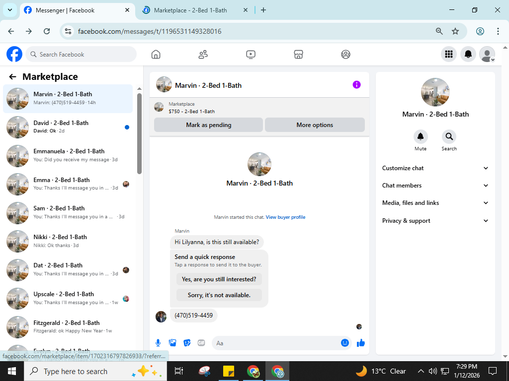The image size is (509, 381).
Task: Open Sticky Notes from the taskbar
Action: click(229, 371)
